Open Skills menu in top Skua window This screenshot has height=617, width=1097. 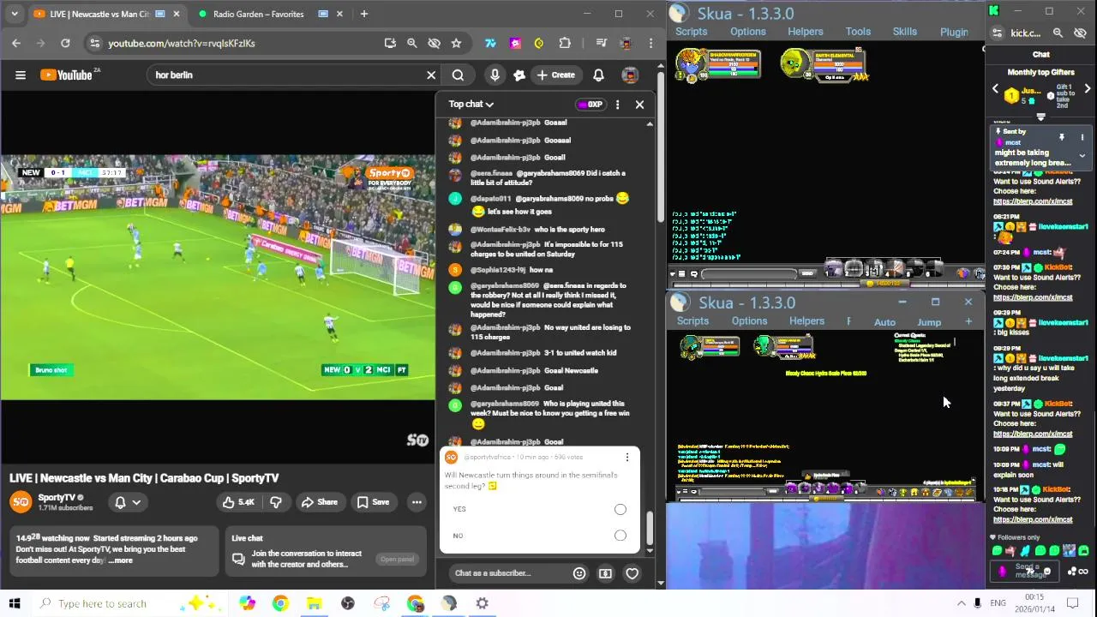click(x=905, y=32)
